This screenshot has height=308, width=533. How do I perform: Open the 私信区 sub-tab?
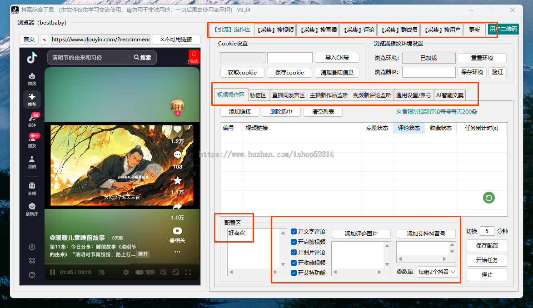point(258,95)
